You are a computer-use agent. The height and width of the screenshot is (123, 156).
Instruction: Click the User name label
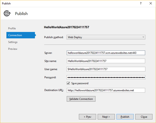51,69
